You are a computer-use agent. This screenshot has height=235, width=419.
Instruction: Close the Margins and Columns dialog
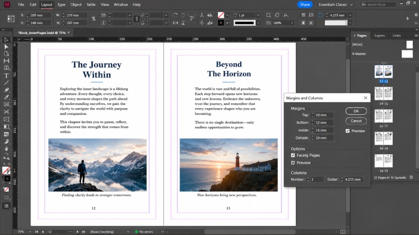(x=365, y=98)
